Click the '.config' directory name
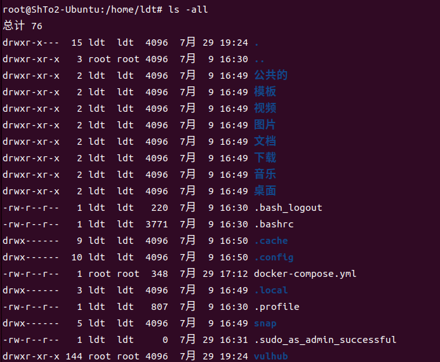The height and width of the screenshot is (362, 440). pyautogui.click(x=274, y=257)
